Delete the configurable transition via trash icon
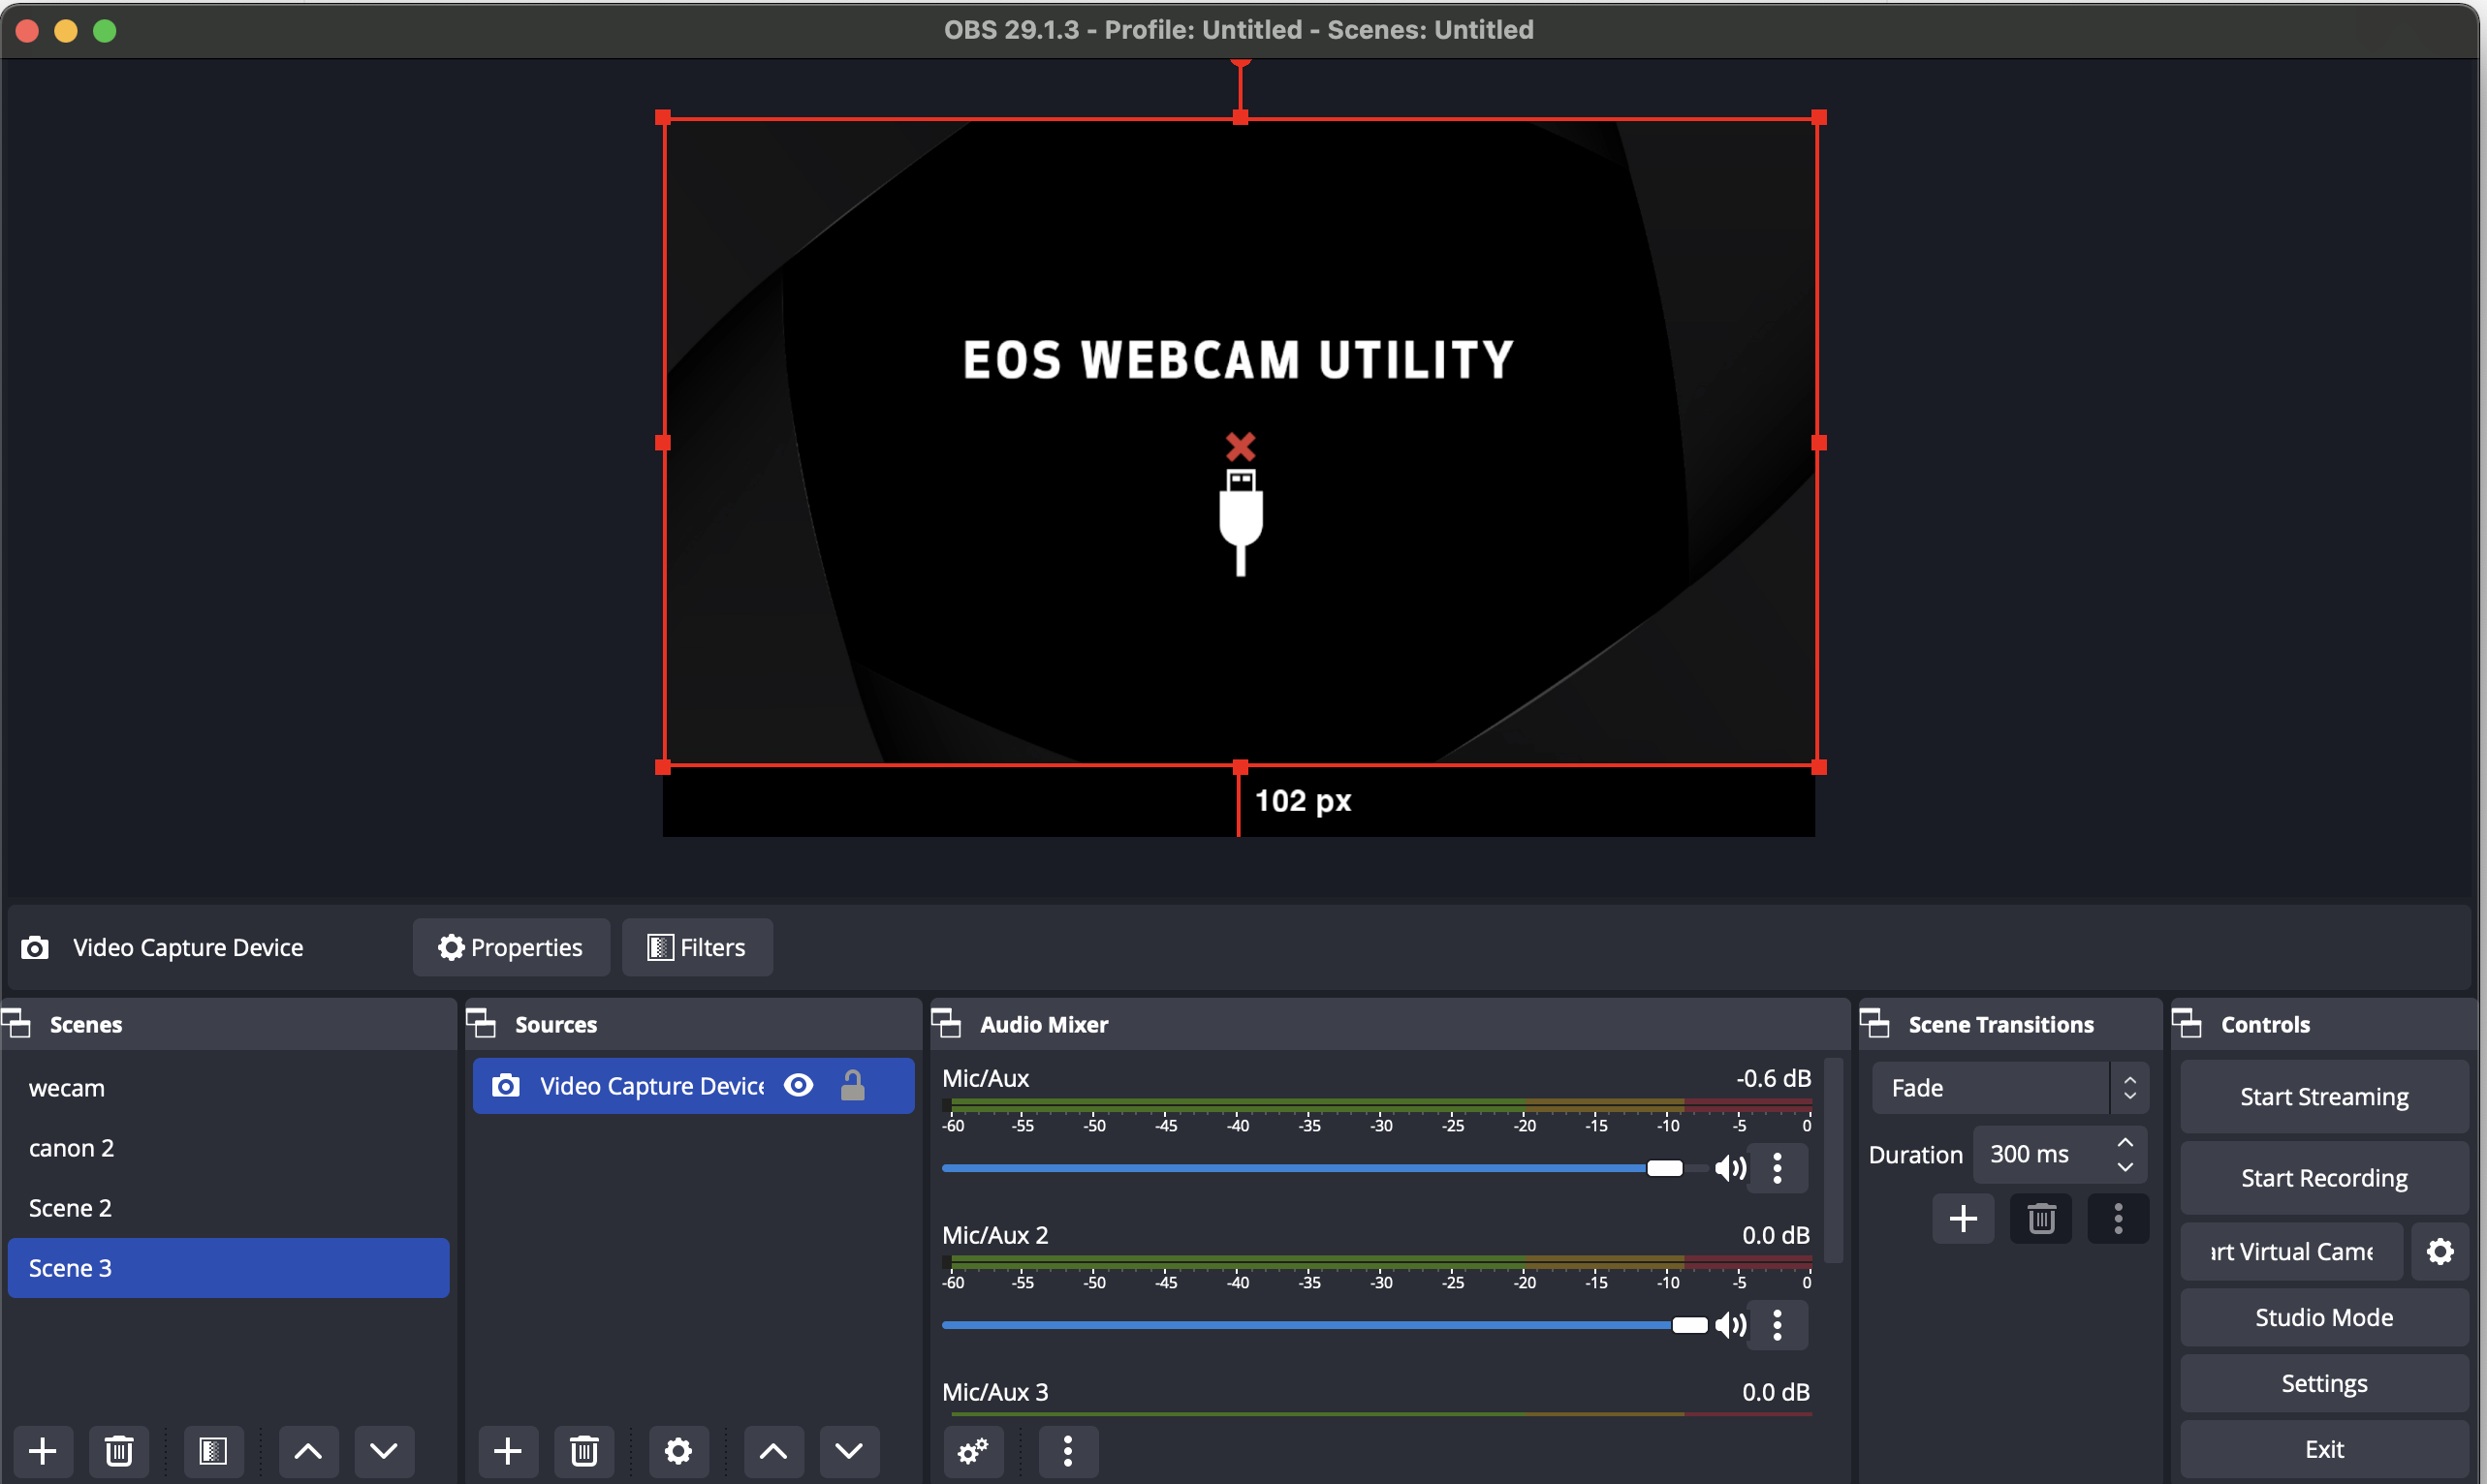This screenshot has height=1484, width=2487. pyautogui.click(x=2041, y=1219)
